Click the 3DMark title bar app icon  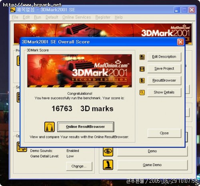pyautogui.click(x=13, y=10)
